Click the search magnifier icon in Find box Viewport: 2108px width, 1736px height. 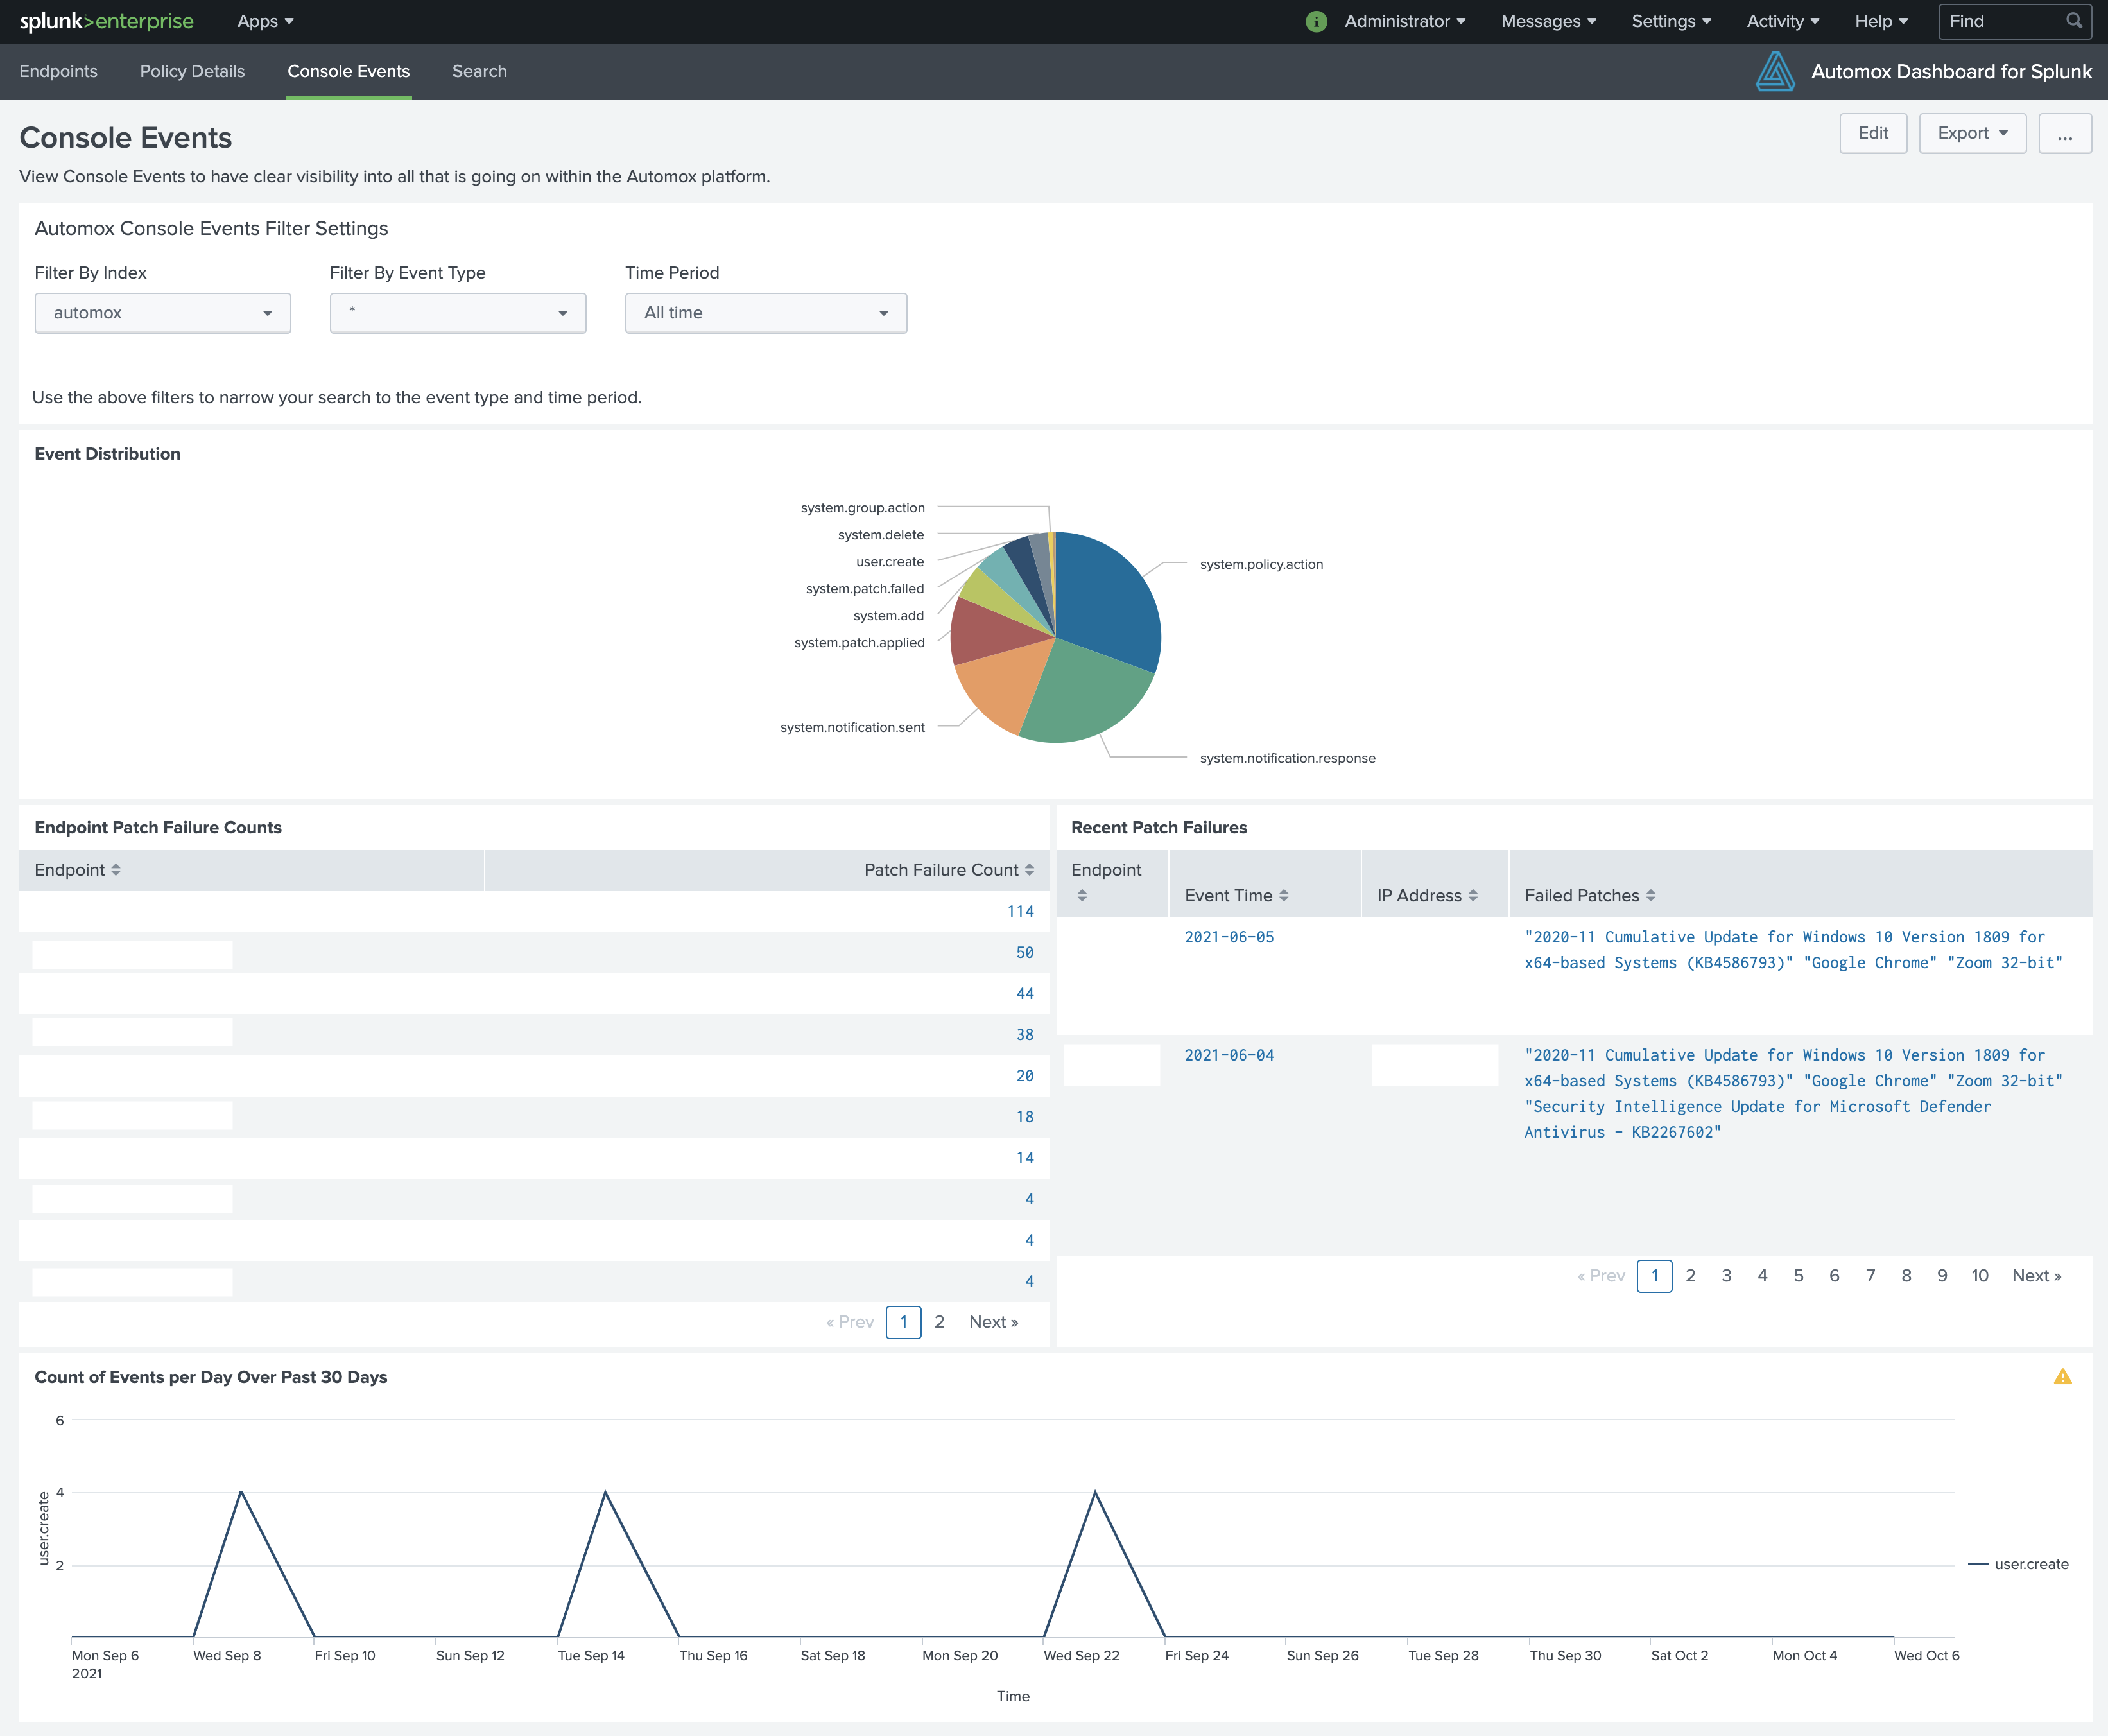coord(2073,21)
